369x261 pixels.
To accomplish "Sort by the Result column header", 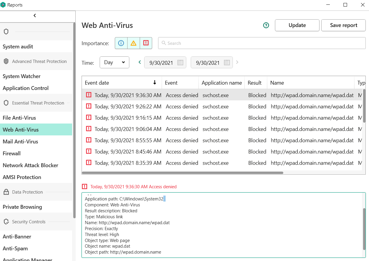I will [x=256, y=83].
